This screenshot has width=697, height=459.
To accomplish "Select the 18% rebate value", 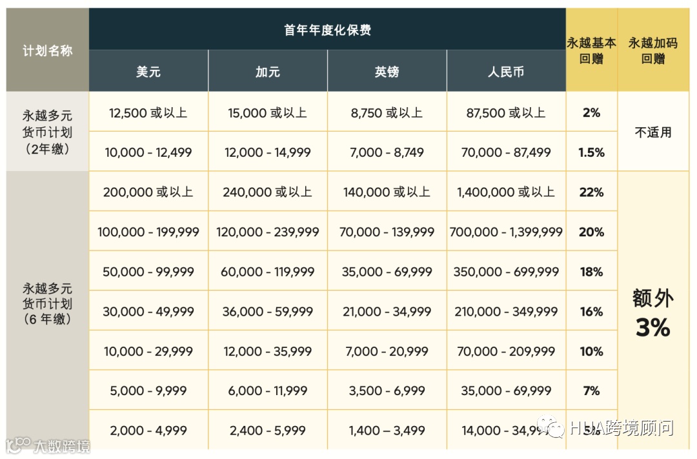I will coord(592,271).
